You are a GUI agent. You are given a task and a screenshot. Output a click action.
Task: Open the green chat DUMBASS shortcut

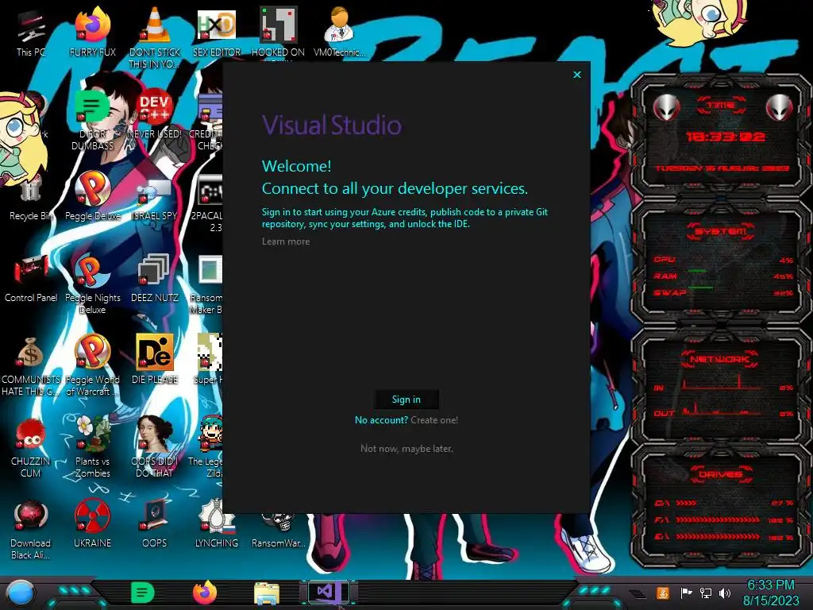[x=92, y=120]
